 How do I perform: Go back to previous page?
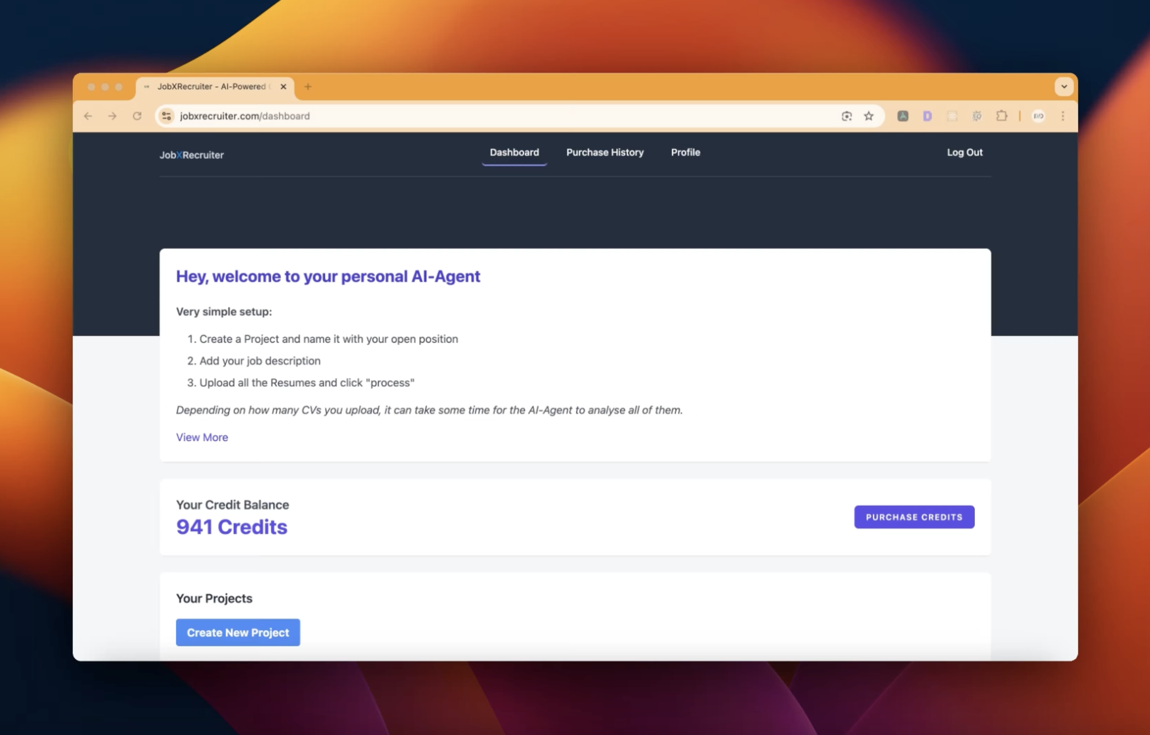(x=88, y=116)
